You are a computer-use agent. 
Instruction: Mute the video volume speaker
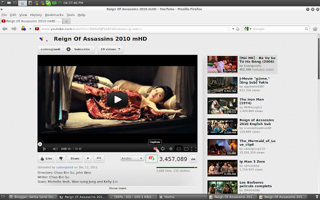(x=55, y=149)
